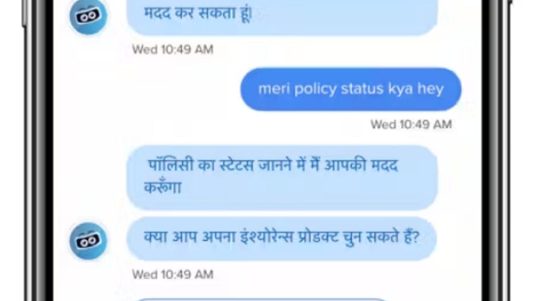Tap the chatbot avatar beside the insurance product question
Screen dimensions: 537x301
(88, 241)
